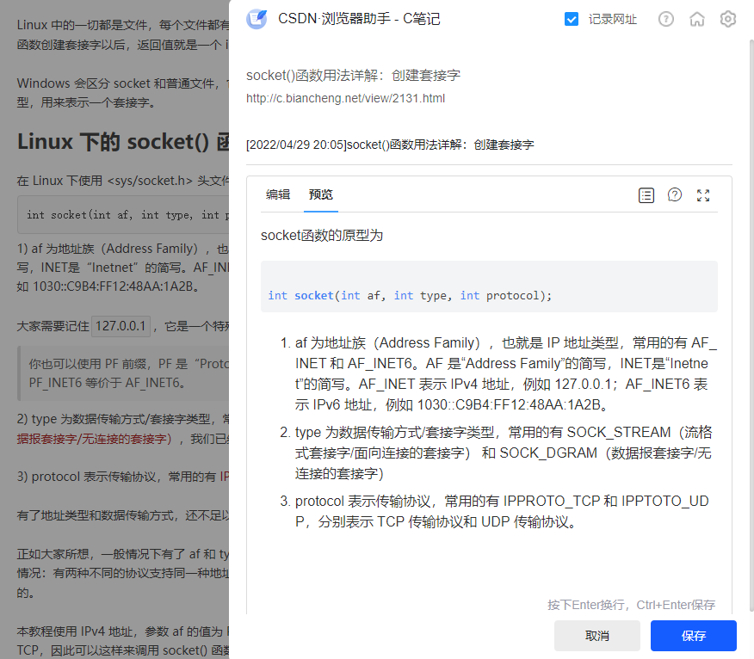Image resolution: width=754 pixels, height=659 pixels.
Task: Click the code snippet int socket in background page
Action: [123, 215]
